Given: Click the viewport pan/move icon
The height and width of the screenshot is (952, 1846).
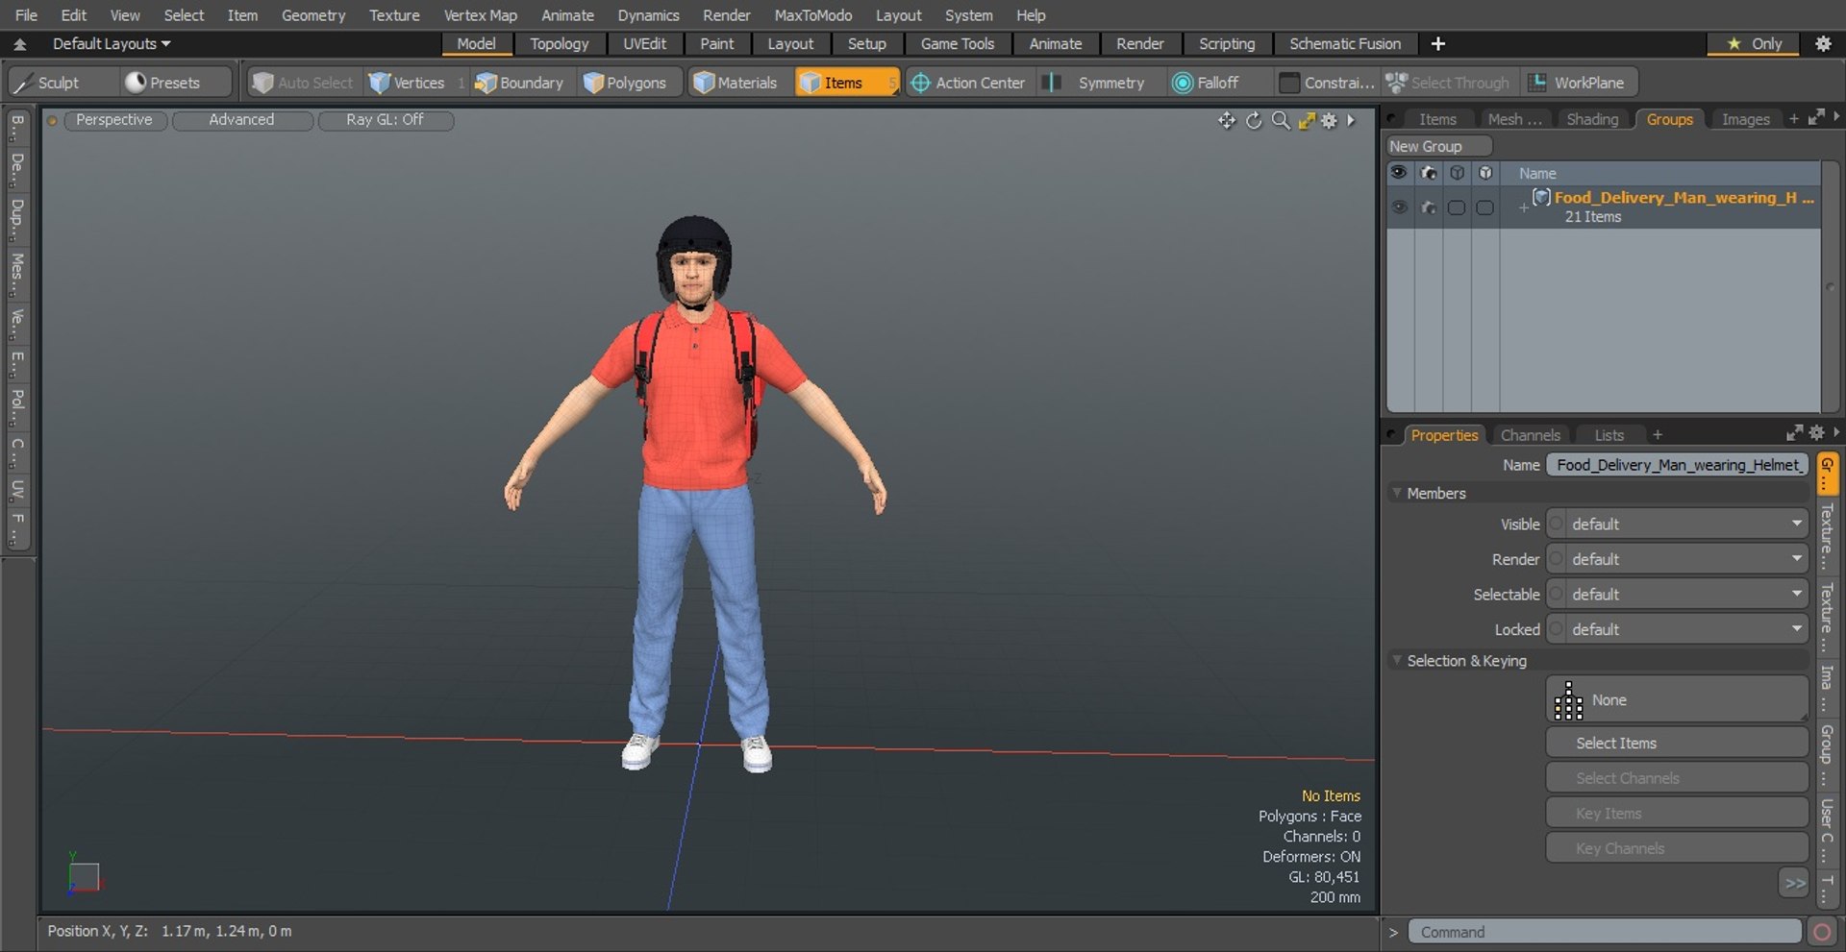Looking at the screenshot, I should pyautogui.click(x=1227, y=120).
